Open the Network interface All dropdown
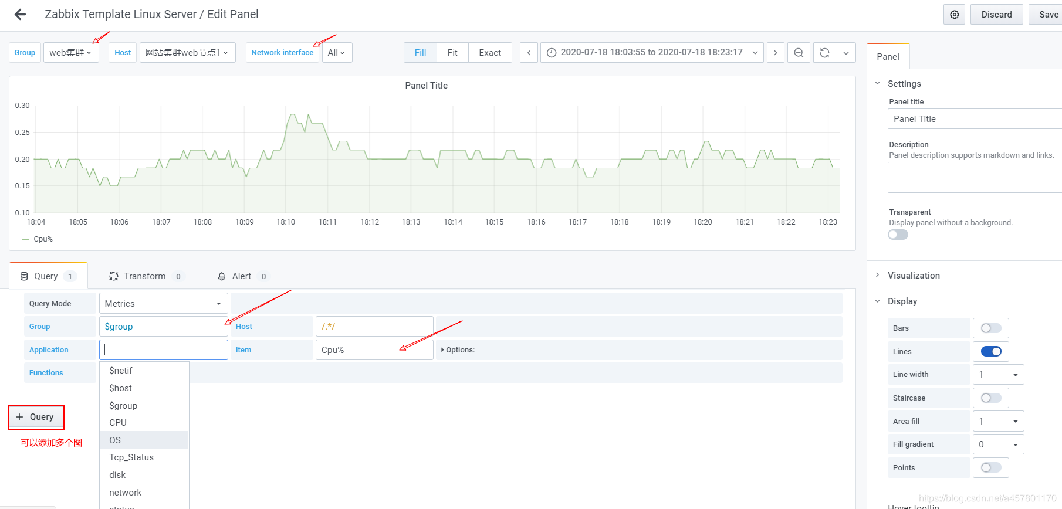The width and height of the screenshot is (1062, 509). pyautogui.click(x=337, y=53)
